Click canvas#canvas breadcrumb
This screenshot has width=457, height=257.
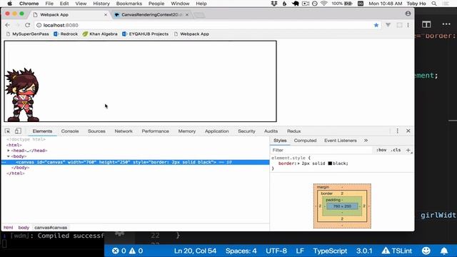(51, 228)
